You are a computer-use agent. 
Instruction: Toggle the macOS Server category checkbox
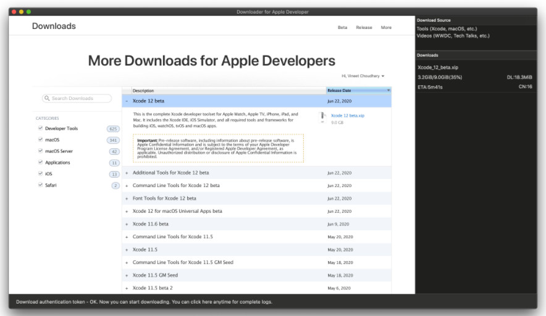tap(40, 151)
